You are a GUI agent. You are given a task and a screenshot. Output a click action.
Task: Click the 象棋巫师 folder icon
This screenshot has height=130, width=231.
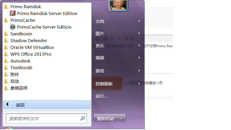click(x=6, y=88)
